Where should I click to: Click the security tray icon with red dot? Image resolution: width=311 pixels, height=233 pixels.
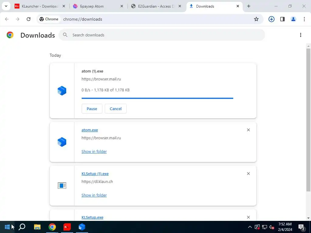pyautogui.click(x=257, y=227)
